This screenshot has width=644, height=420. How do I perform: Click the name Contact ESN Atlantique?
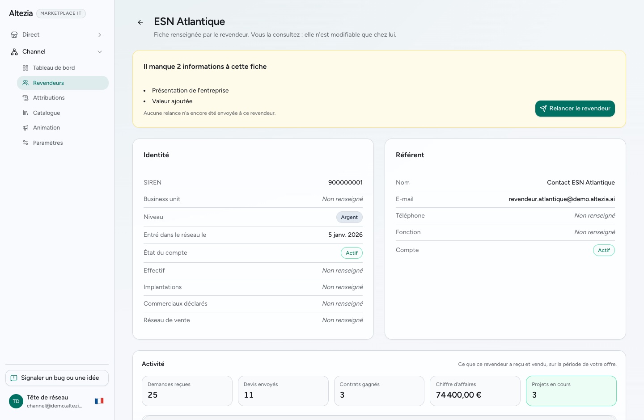point(581,183)
